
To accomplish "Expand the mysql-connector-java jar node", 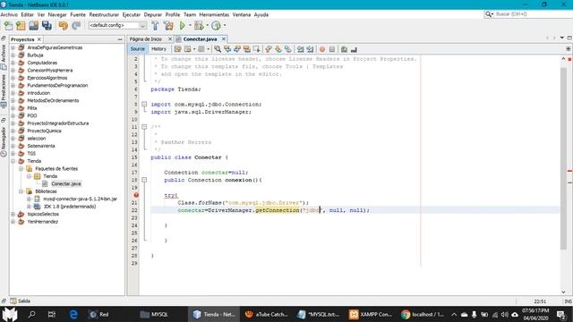I will [29, 199].
